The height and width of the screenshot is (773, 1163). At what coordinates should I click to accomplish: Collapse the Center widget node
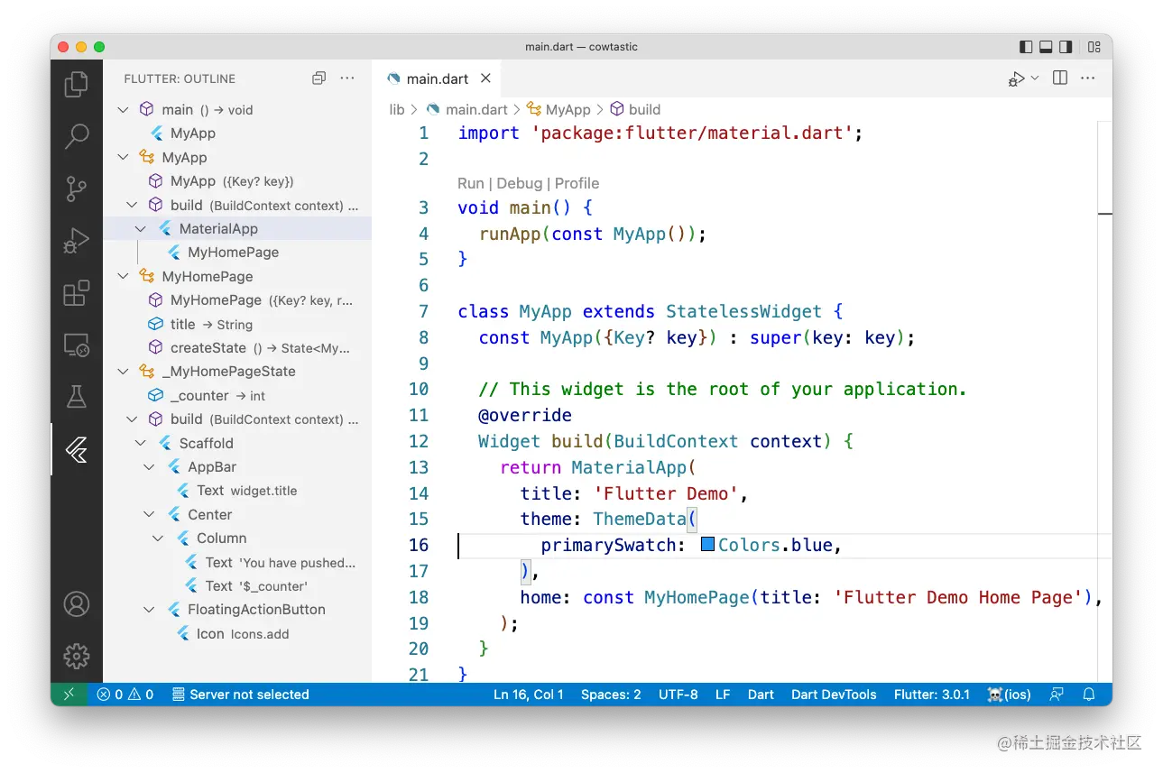click(150, 514)
